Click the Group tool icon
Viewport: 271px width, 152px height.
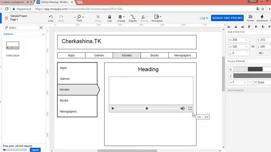pos(98,17)
